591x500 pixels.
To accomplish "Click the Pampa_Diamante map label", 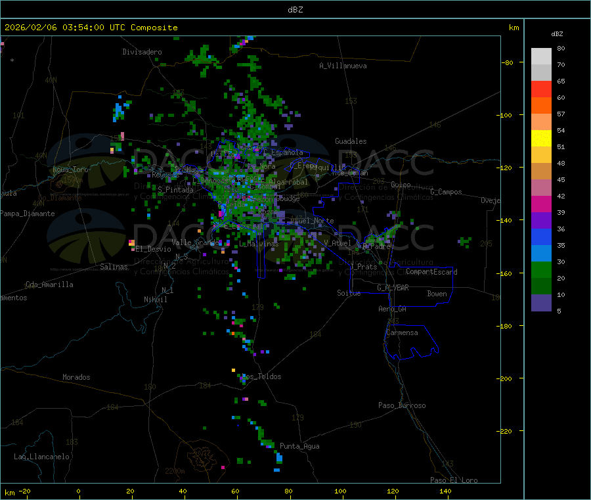I will [28, 214].
